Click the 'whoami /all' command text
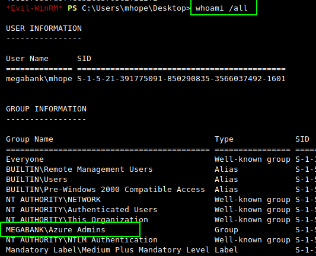 221,8
